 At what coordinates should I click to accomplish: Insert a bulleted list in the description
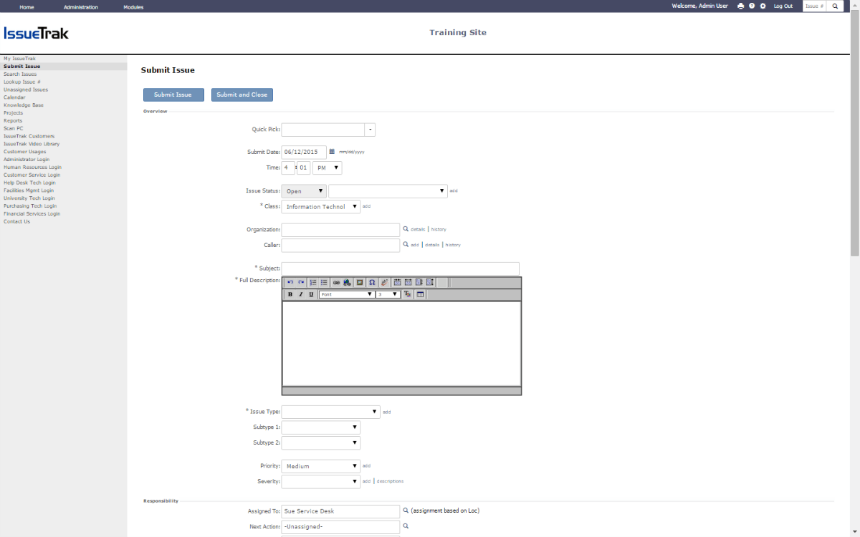(x=324, y=282)
